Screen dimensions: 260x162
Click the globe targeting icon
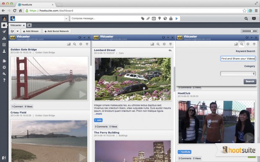coord(165,18)
